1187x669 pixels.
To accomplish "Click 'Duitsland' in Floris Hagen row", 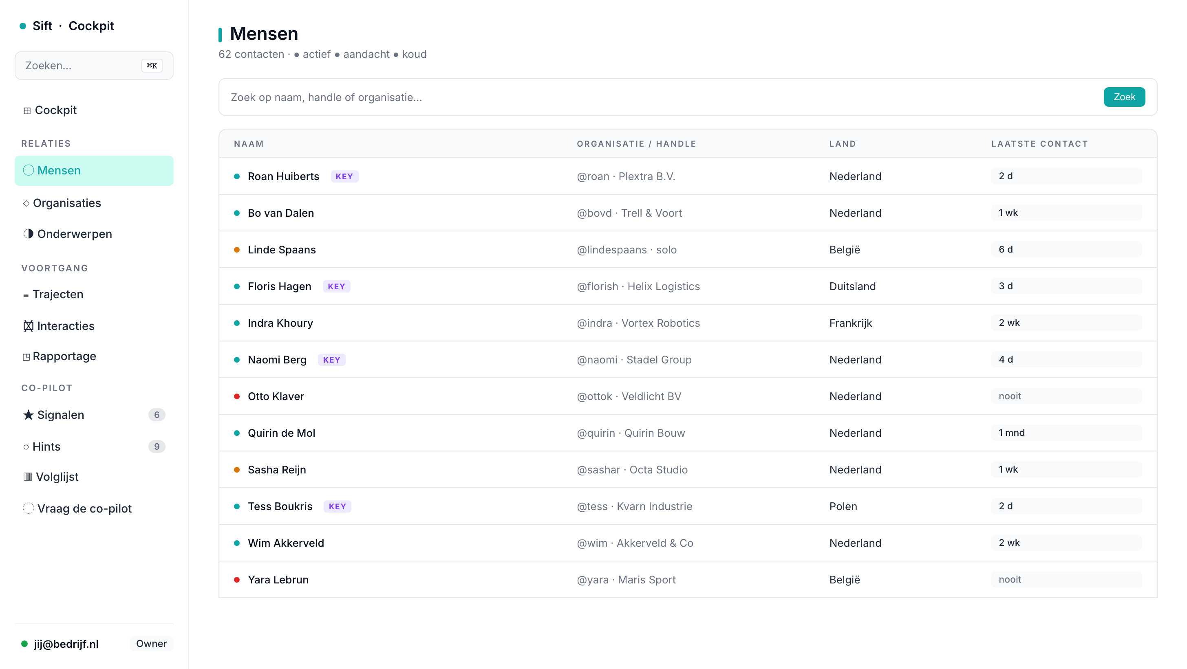I will tap(852, 286).
